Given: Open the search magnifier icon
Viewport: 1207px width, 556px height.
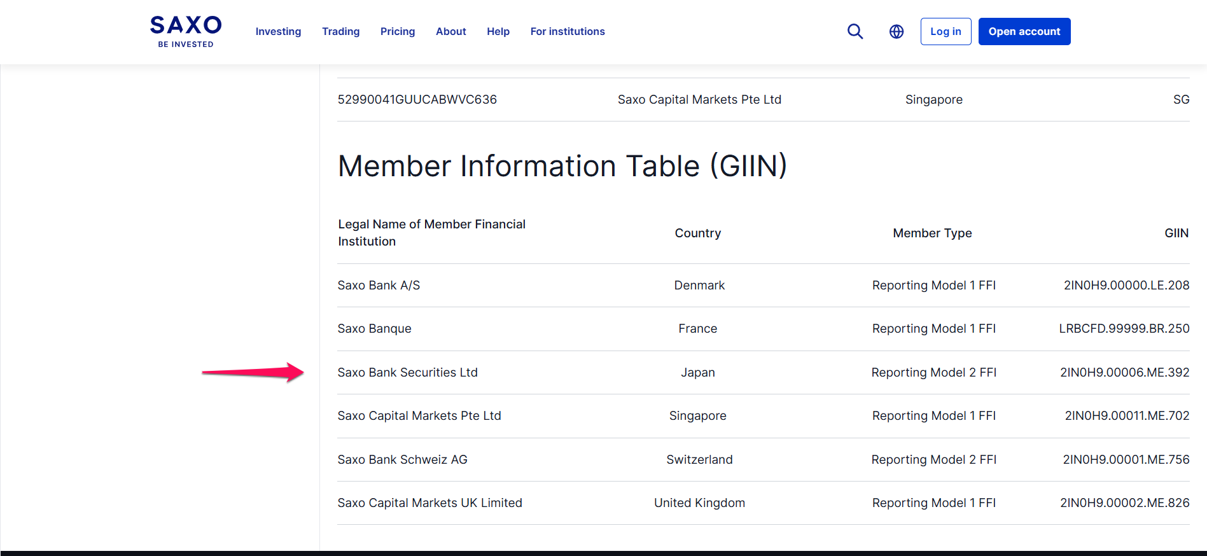Looking at the screenshot, I should (855, 31).
